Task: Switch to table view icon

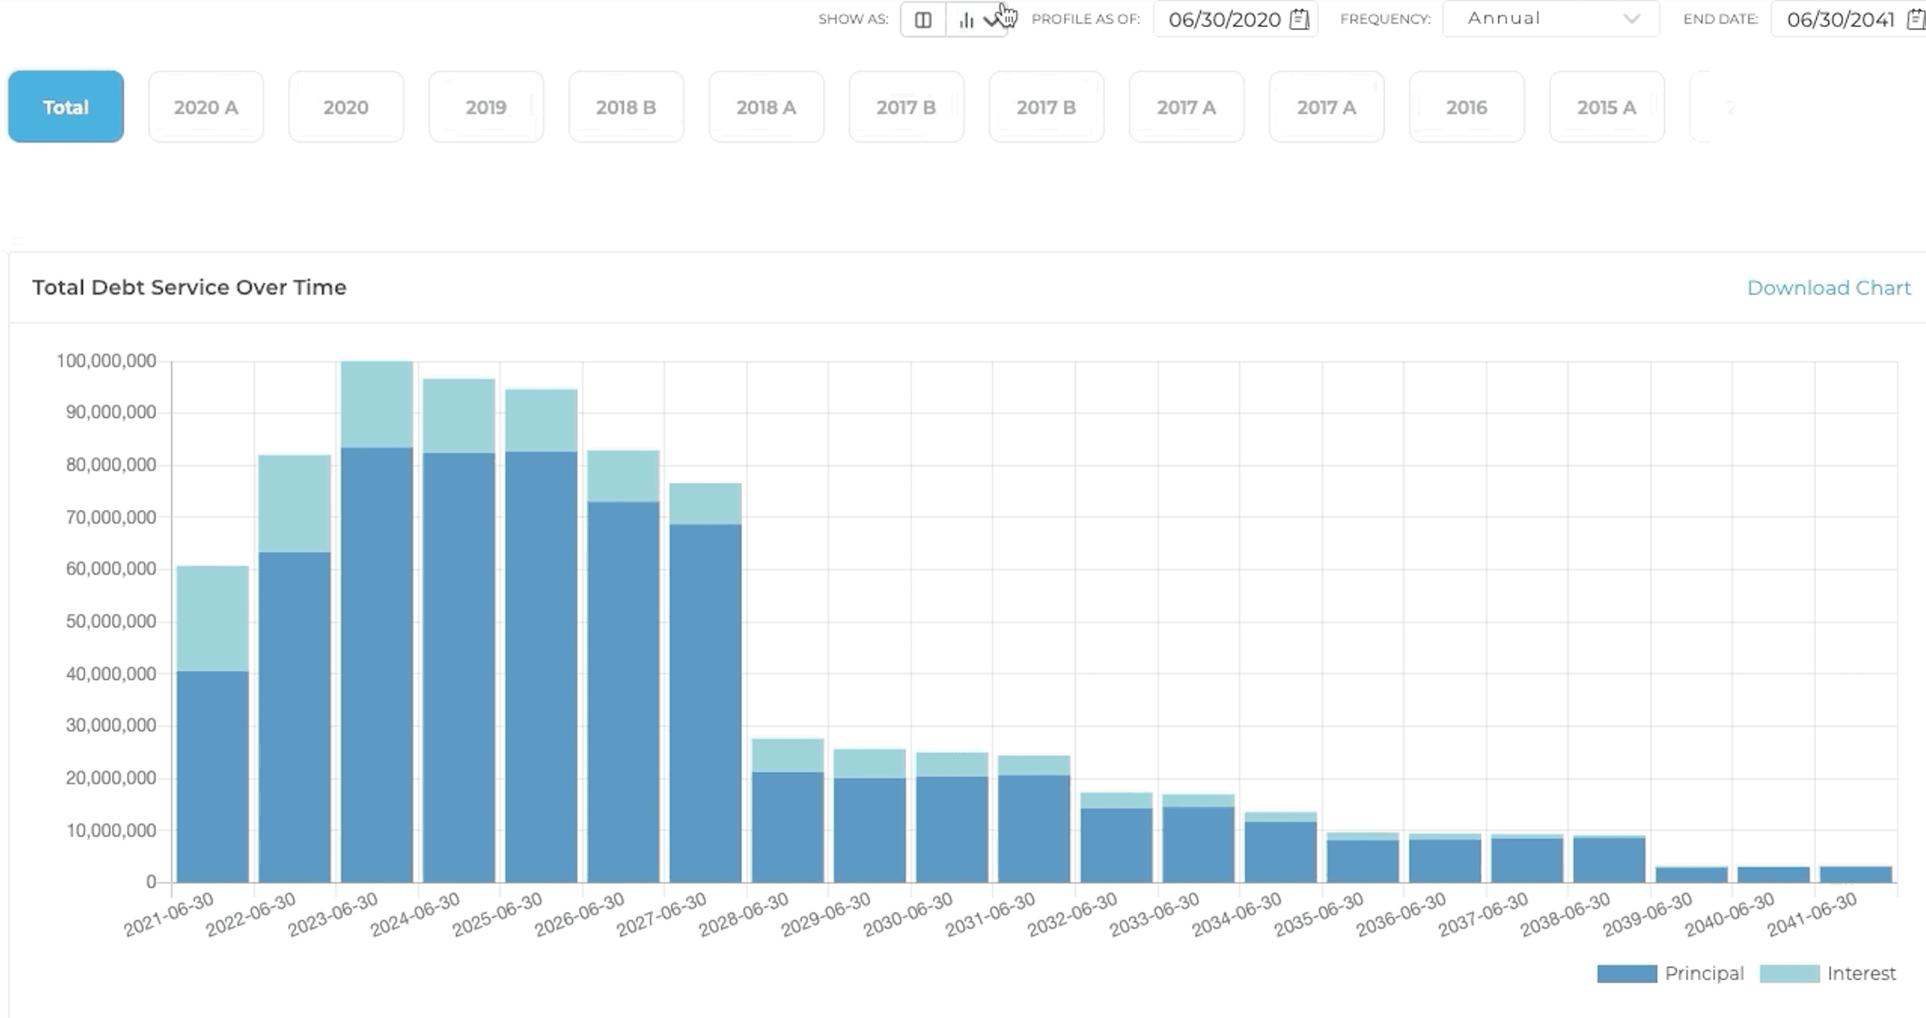Action: (x=922, y=20)
